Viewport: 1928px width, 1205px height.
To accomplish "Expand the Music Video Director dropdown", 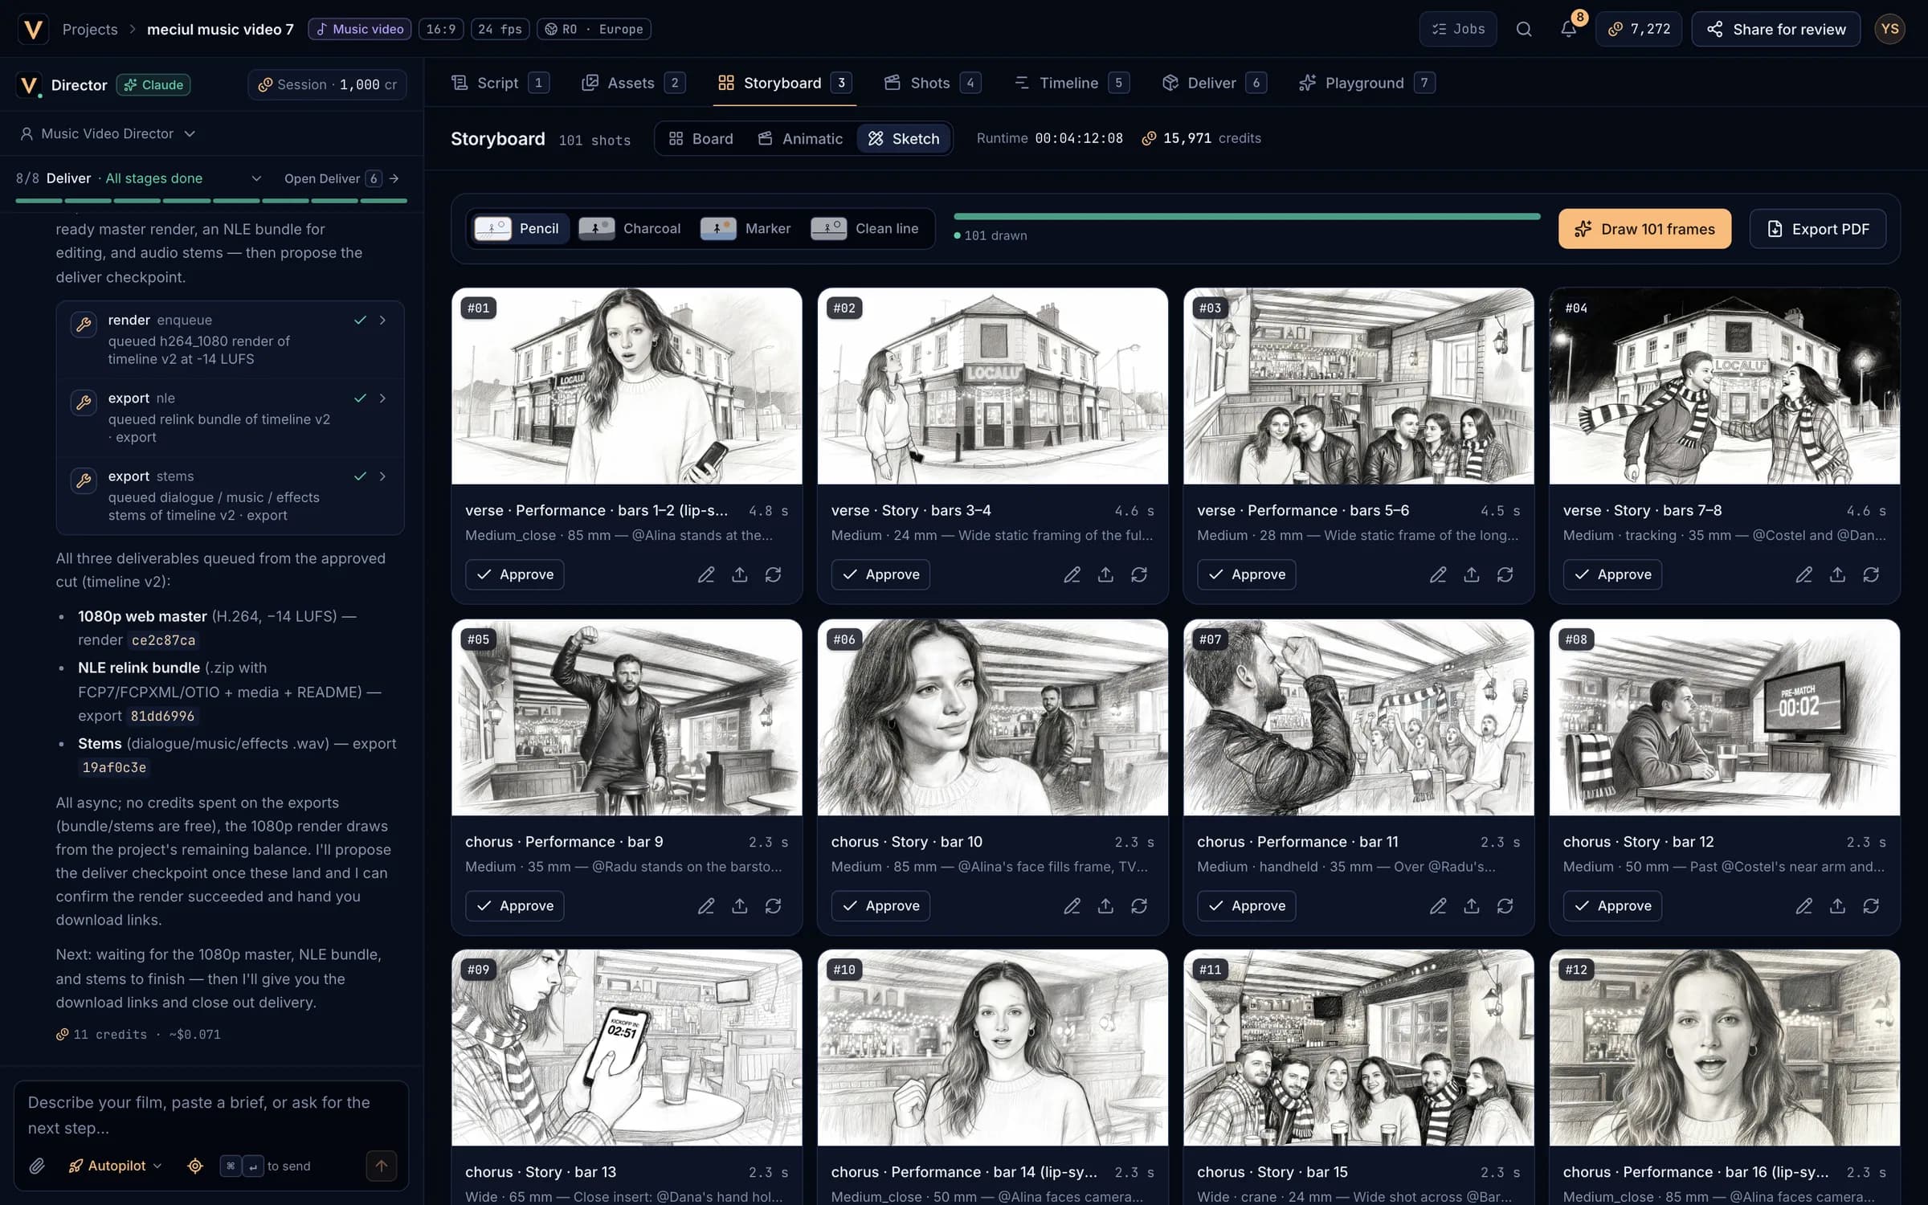I will pyautogui.click(x=108, y=133).
